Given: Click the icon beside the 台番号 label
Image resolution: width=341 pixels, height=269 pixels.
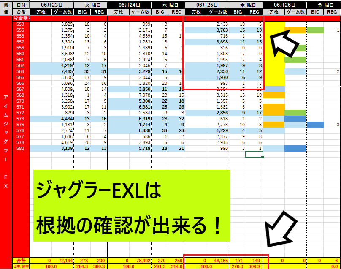Looking at the screenshot, I should click(x=16, y=19).
